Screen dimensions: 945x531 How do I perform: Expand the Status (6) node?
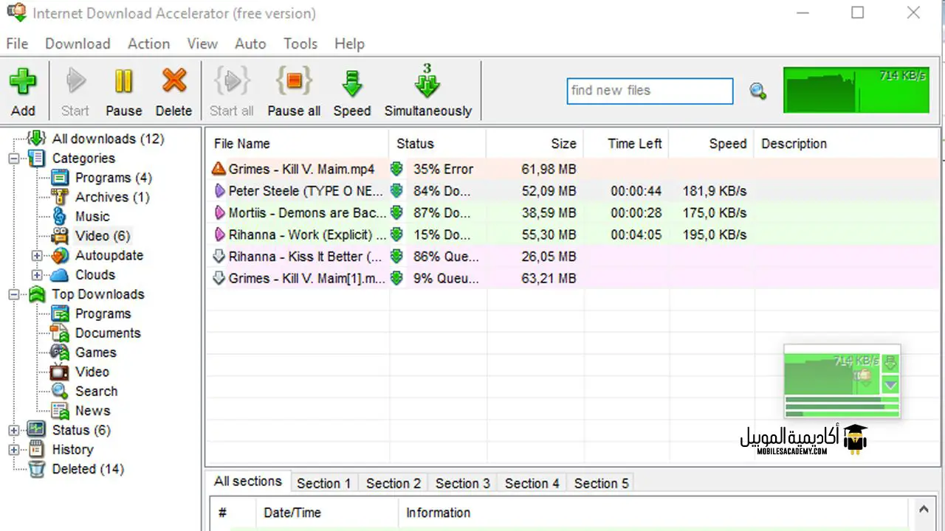(x=13, y=430)
